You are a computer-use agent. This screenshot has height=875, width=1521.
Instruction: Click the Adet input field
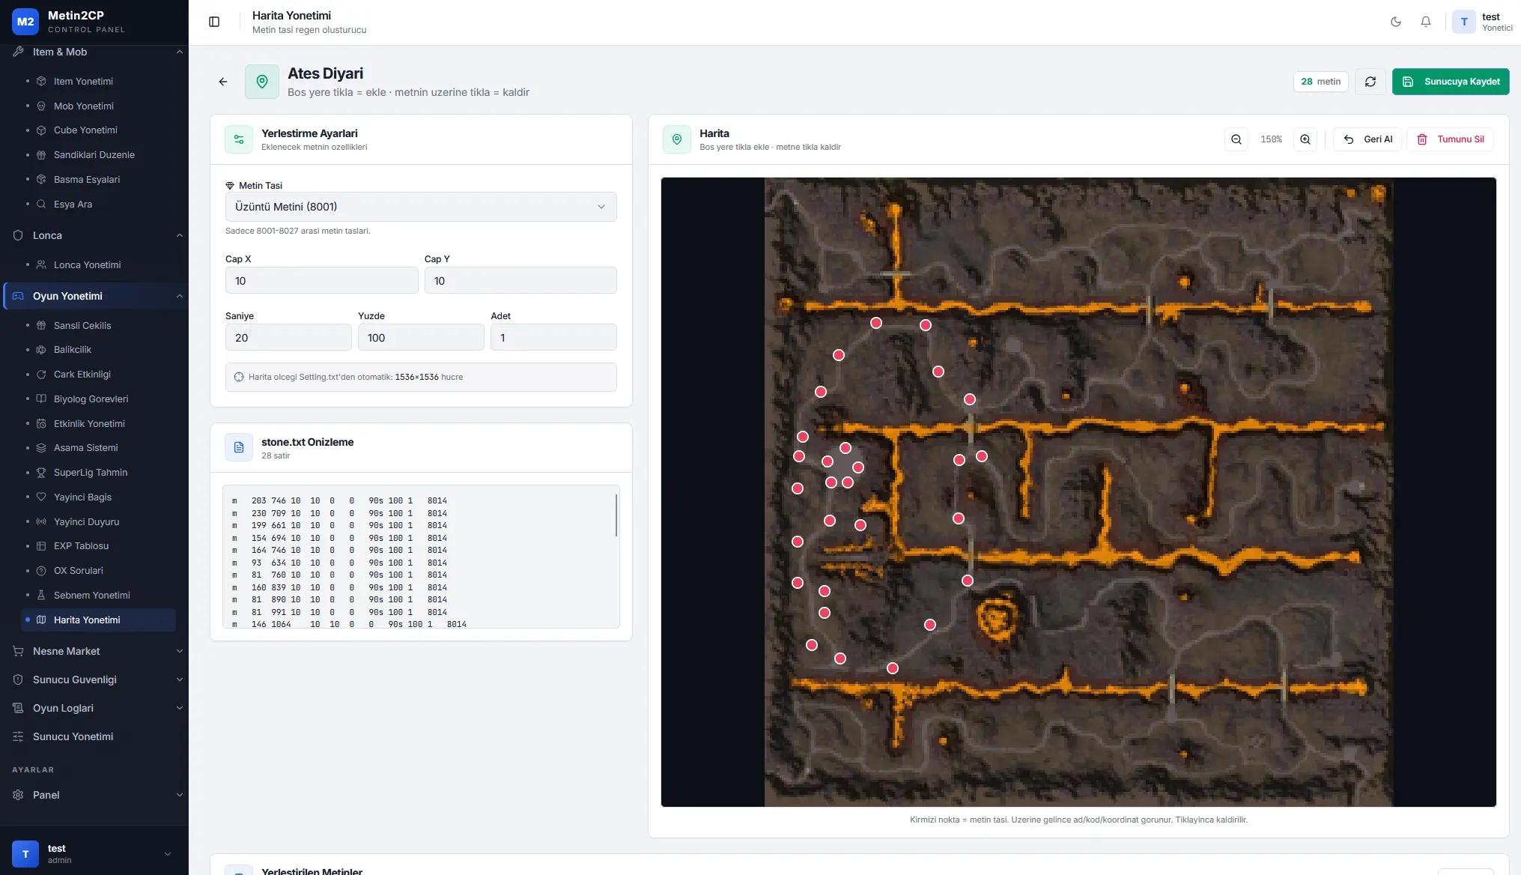pos(553,338)
